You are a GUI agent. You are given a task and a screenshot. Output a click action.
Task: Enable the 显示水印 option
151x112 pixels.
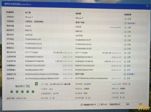click(99, 104)
